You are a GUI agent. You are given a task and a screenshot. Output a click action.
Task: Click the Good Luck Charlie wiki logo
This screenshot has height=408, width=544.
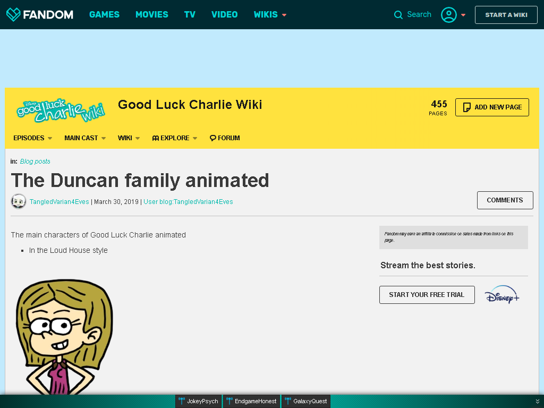tap(61, 110)
